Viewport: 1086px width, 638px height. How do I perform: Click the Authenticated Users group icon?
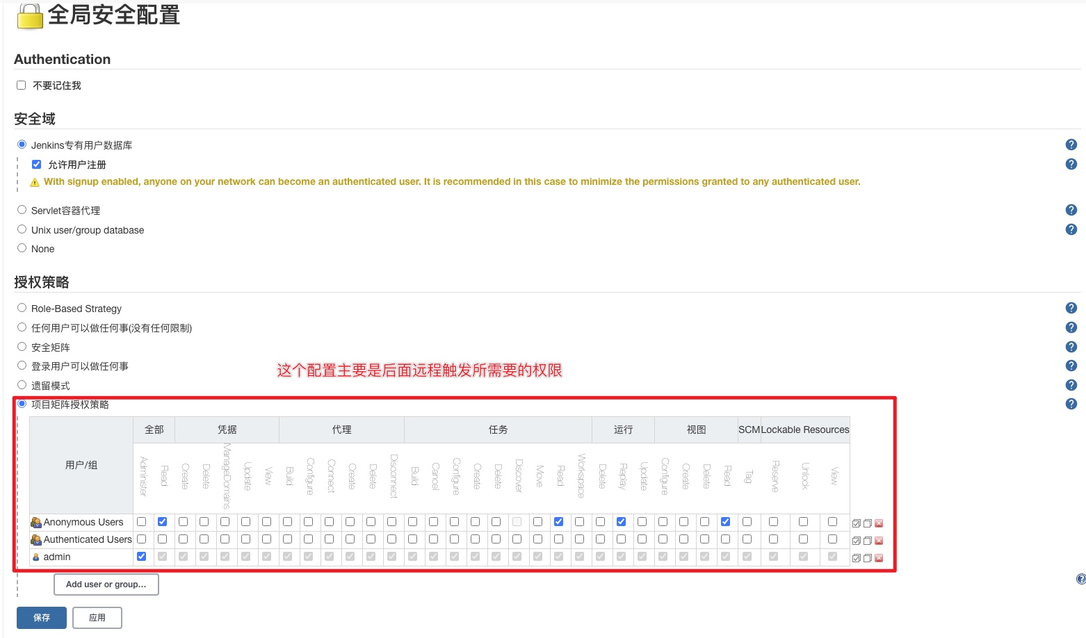[x=36, y=539]
